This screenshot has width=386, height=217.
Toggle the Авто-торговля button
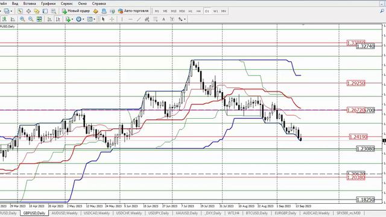tap(134, 11)
